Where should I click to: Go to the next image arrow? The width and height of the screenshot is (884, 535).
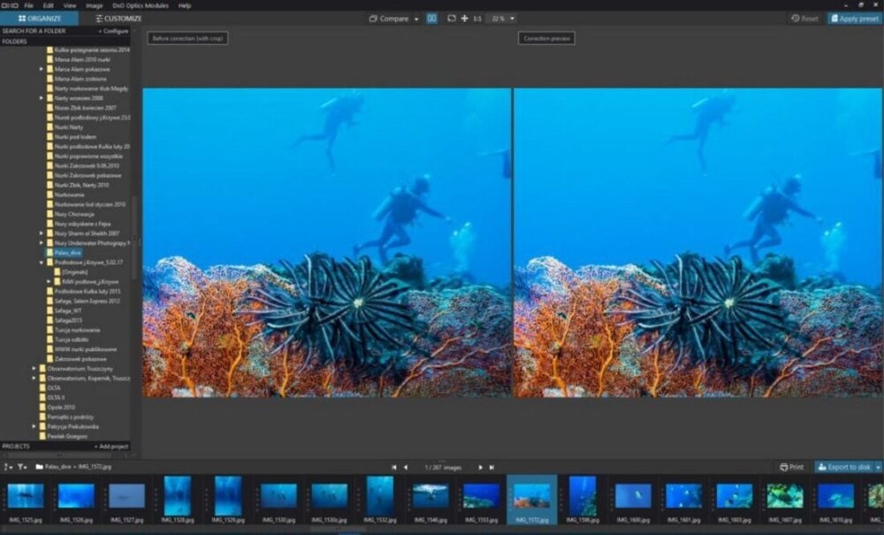[x=480, y=467]
